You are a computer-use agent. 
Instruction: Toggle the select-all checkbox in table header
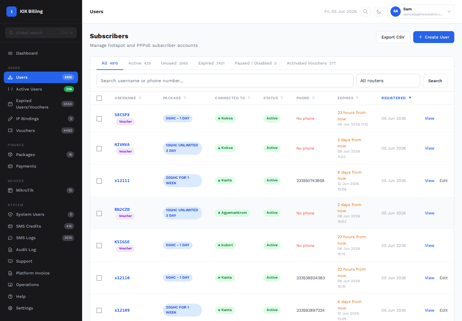point(99,98)
